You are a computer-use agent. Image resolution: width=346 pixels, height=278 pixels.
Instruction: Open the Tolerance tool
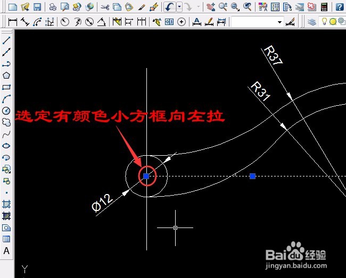[x=169, y=22]
